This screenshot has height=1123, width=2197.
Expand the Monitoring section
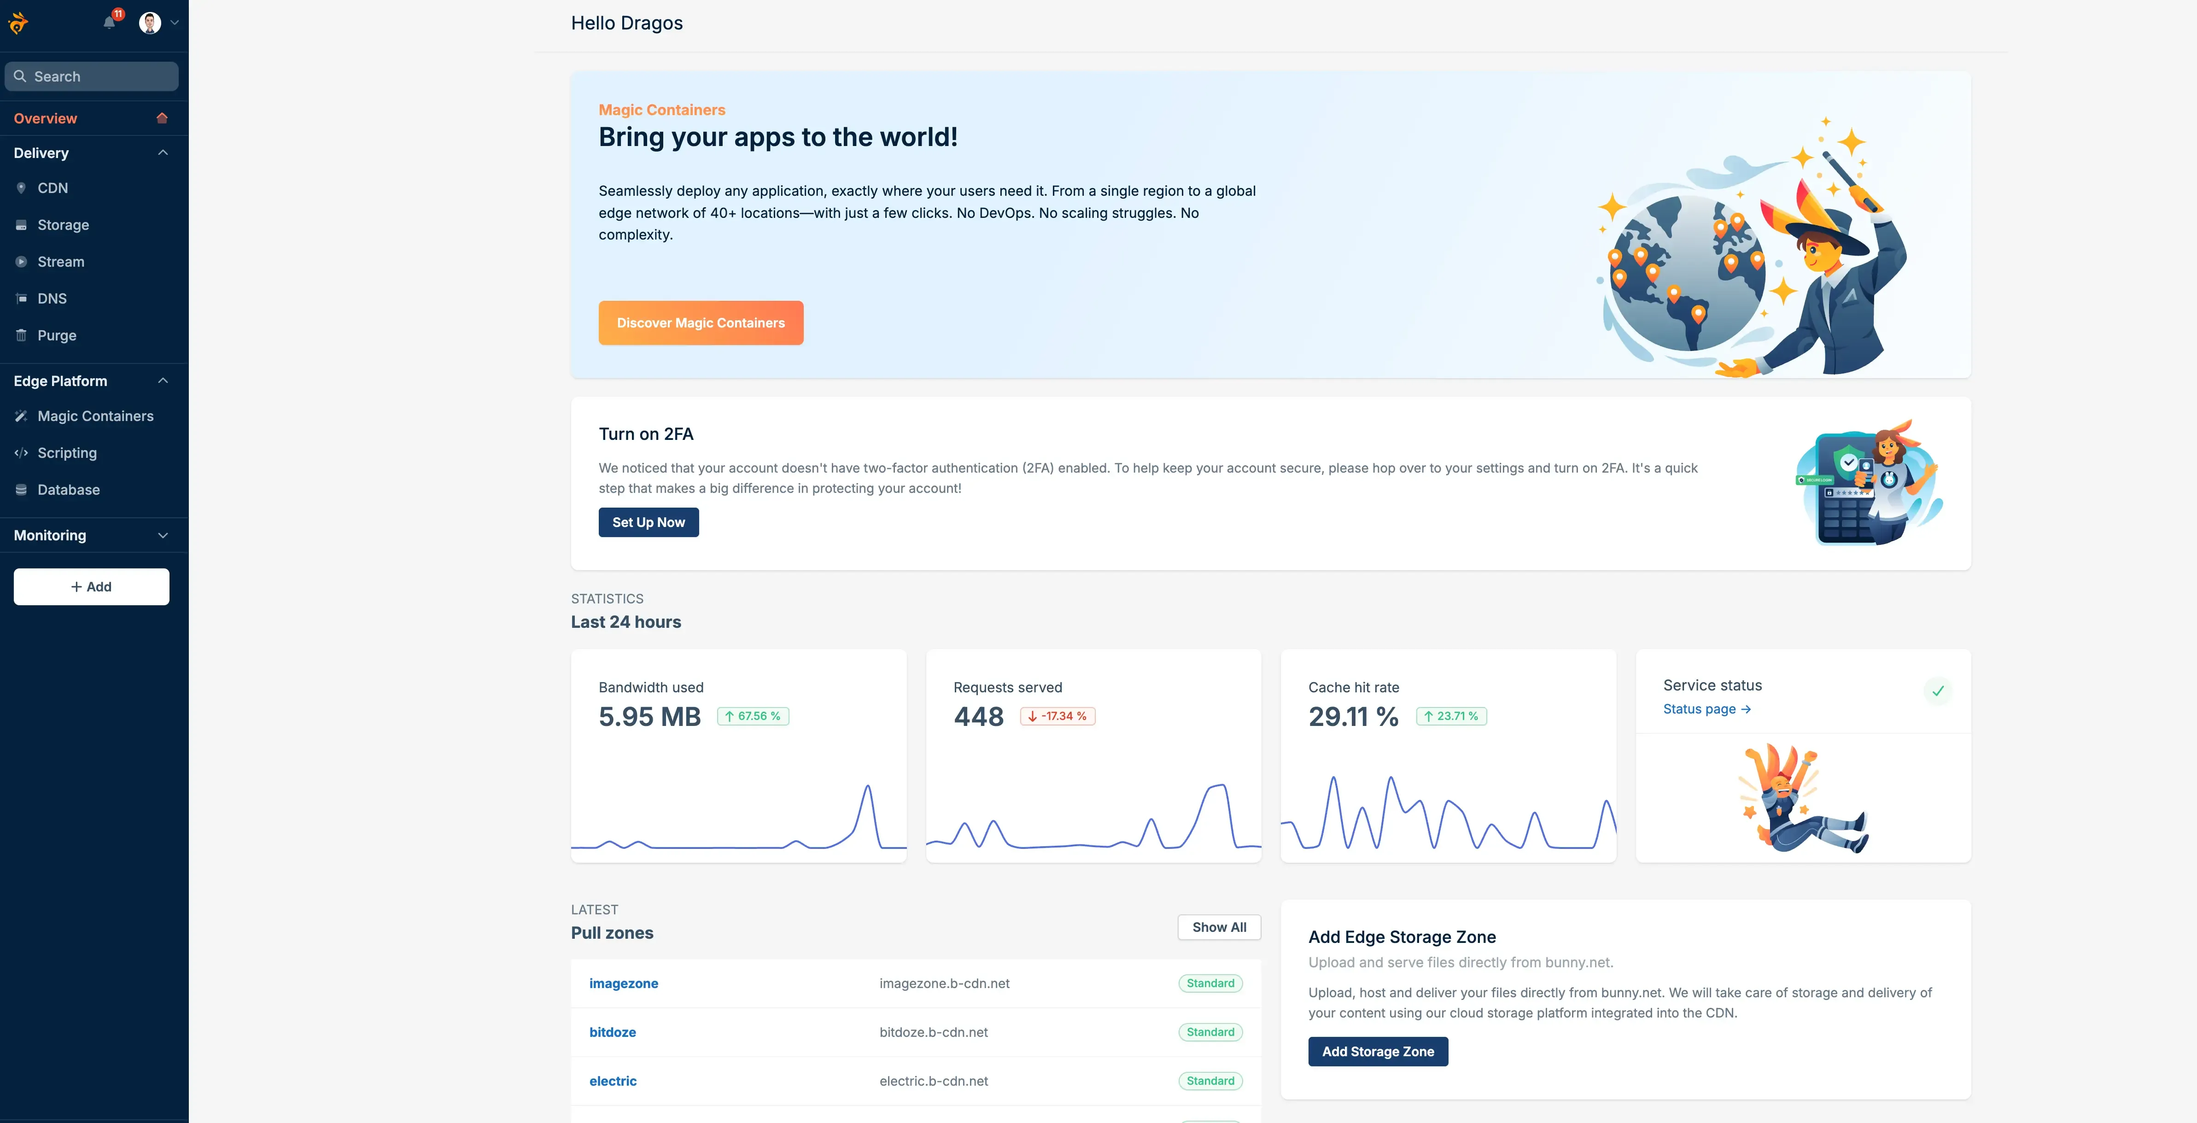tap(162, 535)
